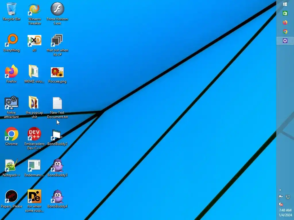Open the Recycle Bin icon

pos(11,11)
